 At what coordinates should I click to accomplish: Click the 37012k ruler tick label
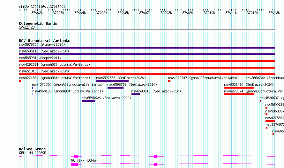253,13
